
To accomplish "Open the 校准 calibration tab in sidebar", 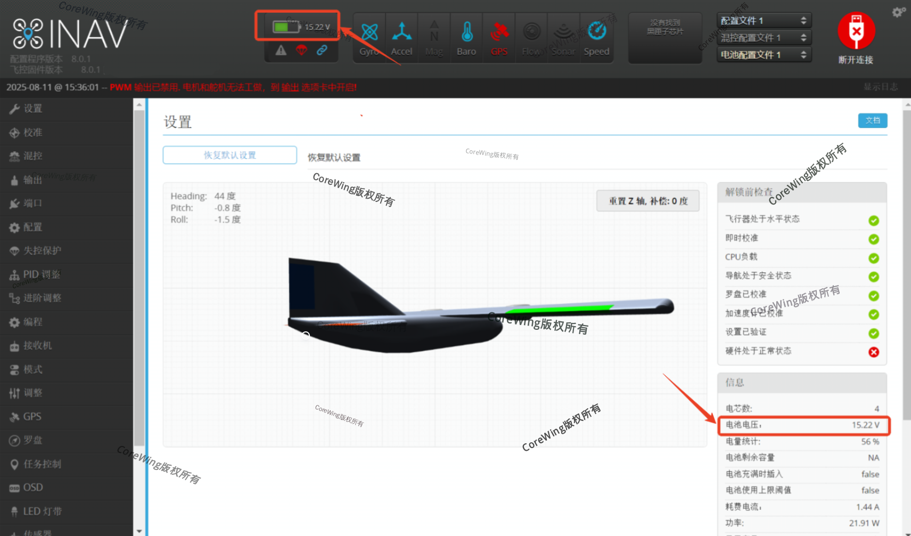I will pyautogui.click(x=33, y=133).
